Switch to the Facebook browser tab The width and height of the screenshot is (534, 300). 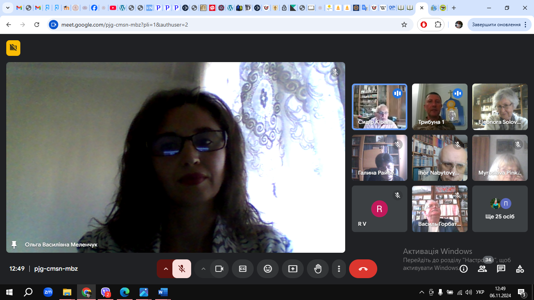94,8
